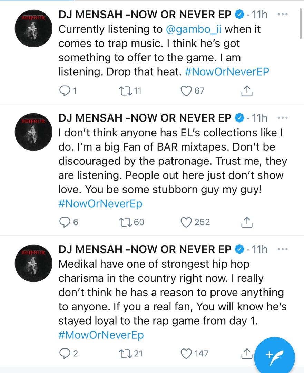The image size is (304, 373).
Task: Retweet the tweet with 21 retweets
Action: pos(126,354)
